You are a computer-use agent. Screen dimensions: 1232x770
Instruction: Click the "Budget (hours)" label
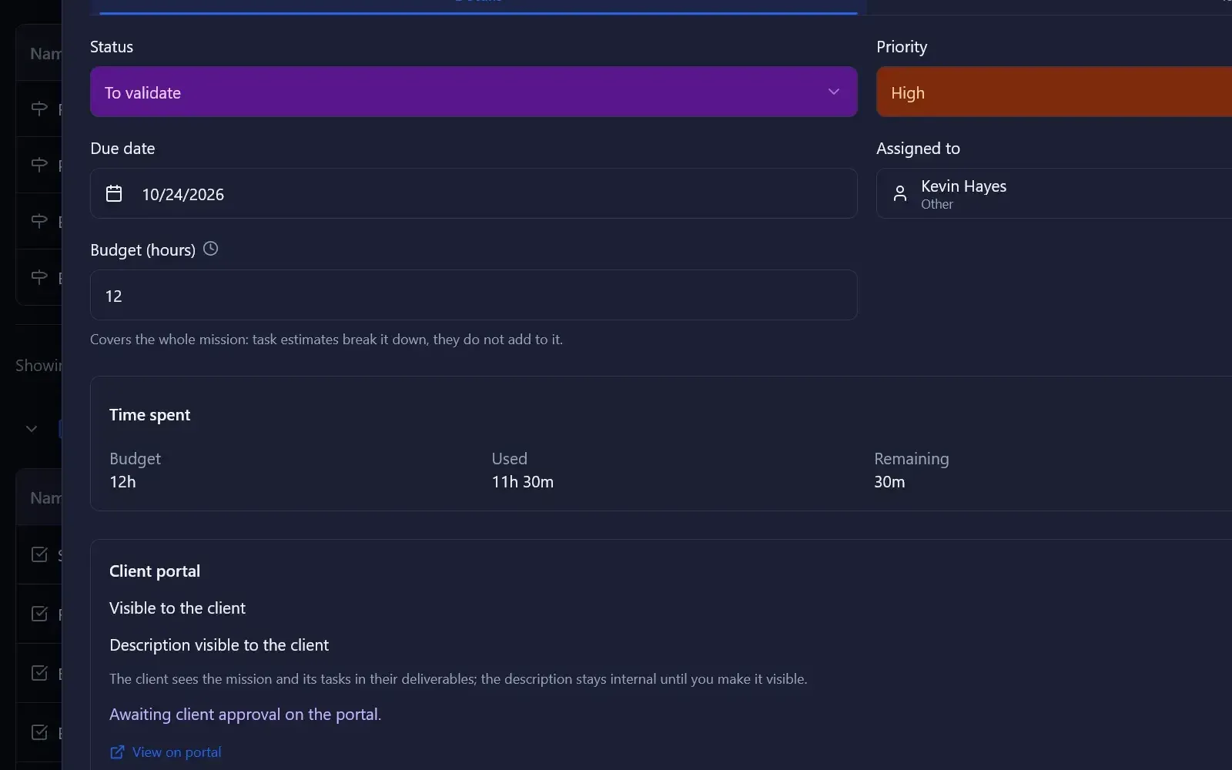coord(142,250)
